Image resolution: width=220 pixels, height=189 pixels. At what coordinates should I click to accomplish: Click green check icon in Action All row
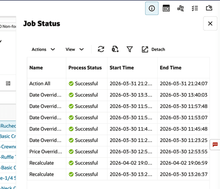(71, 84)
